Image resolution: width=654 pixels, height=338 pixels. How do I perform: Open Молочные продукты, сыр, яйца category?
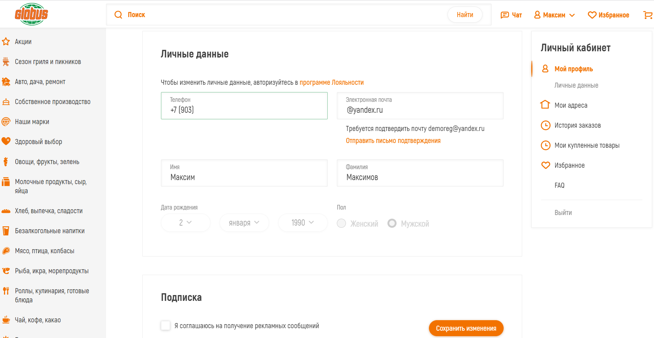[x=51, y=186]
